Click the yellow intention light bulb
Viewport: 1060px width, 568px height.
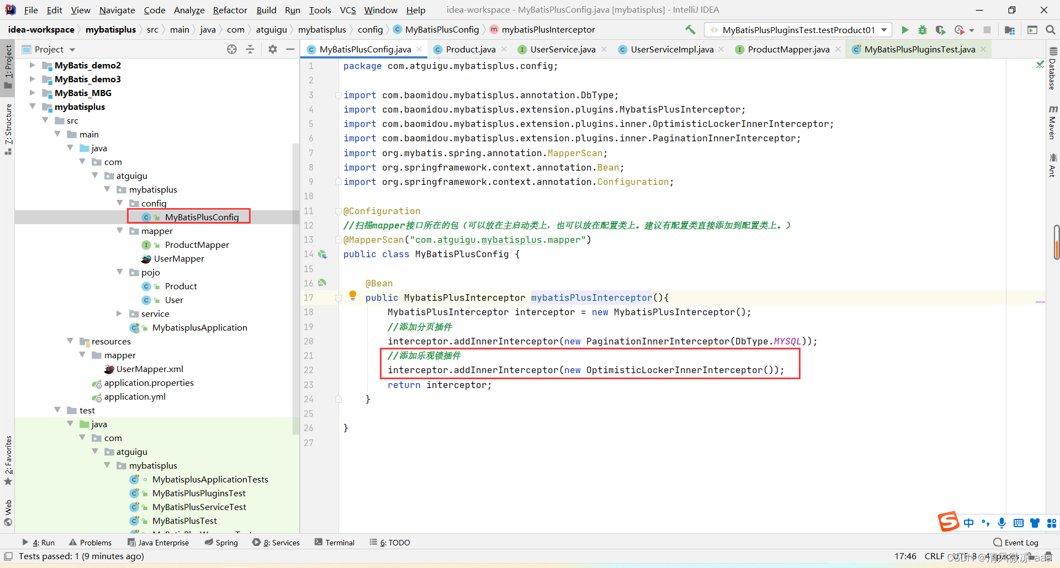click(353, 295)
